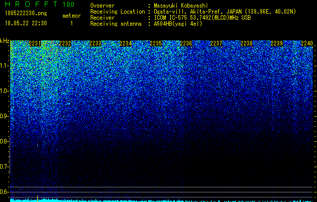This screenshot has height=202, width=317.
Task: Click the 1.0 frequency axis label
Action: tap(4, 91)
